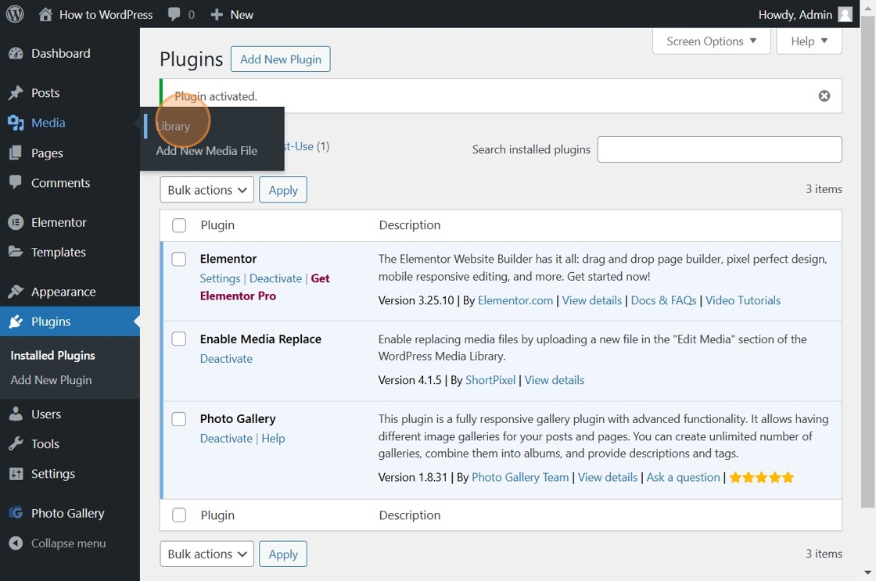The image size is (876, 581).
Task: Click the bottom Apply button
Action: pos(283,554)
